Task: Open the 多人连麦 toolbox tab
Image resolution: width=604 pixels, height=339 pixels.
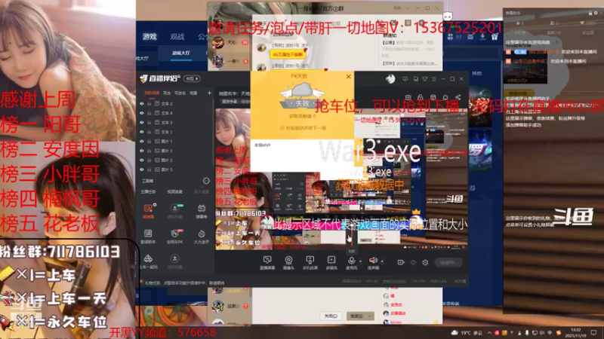Action: point(201,191)
